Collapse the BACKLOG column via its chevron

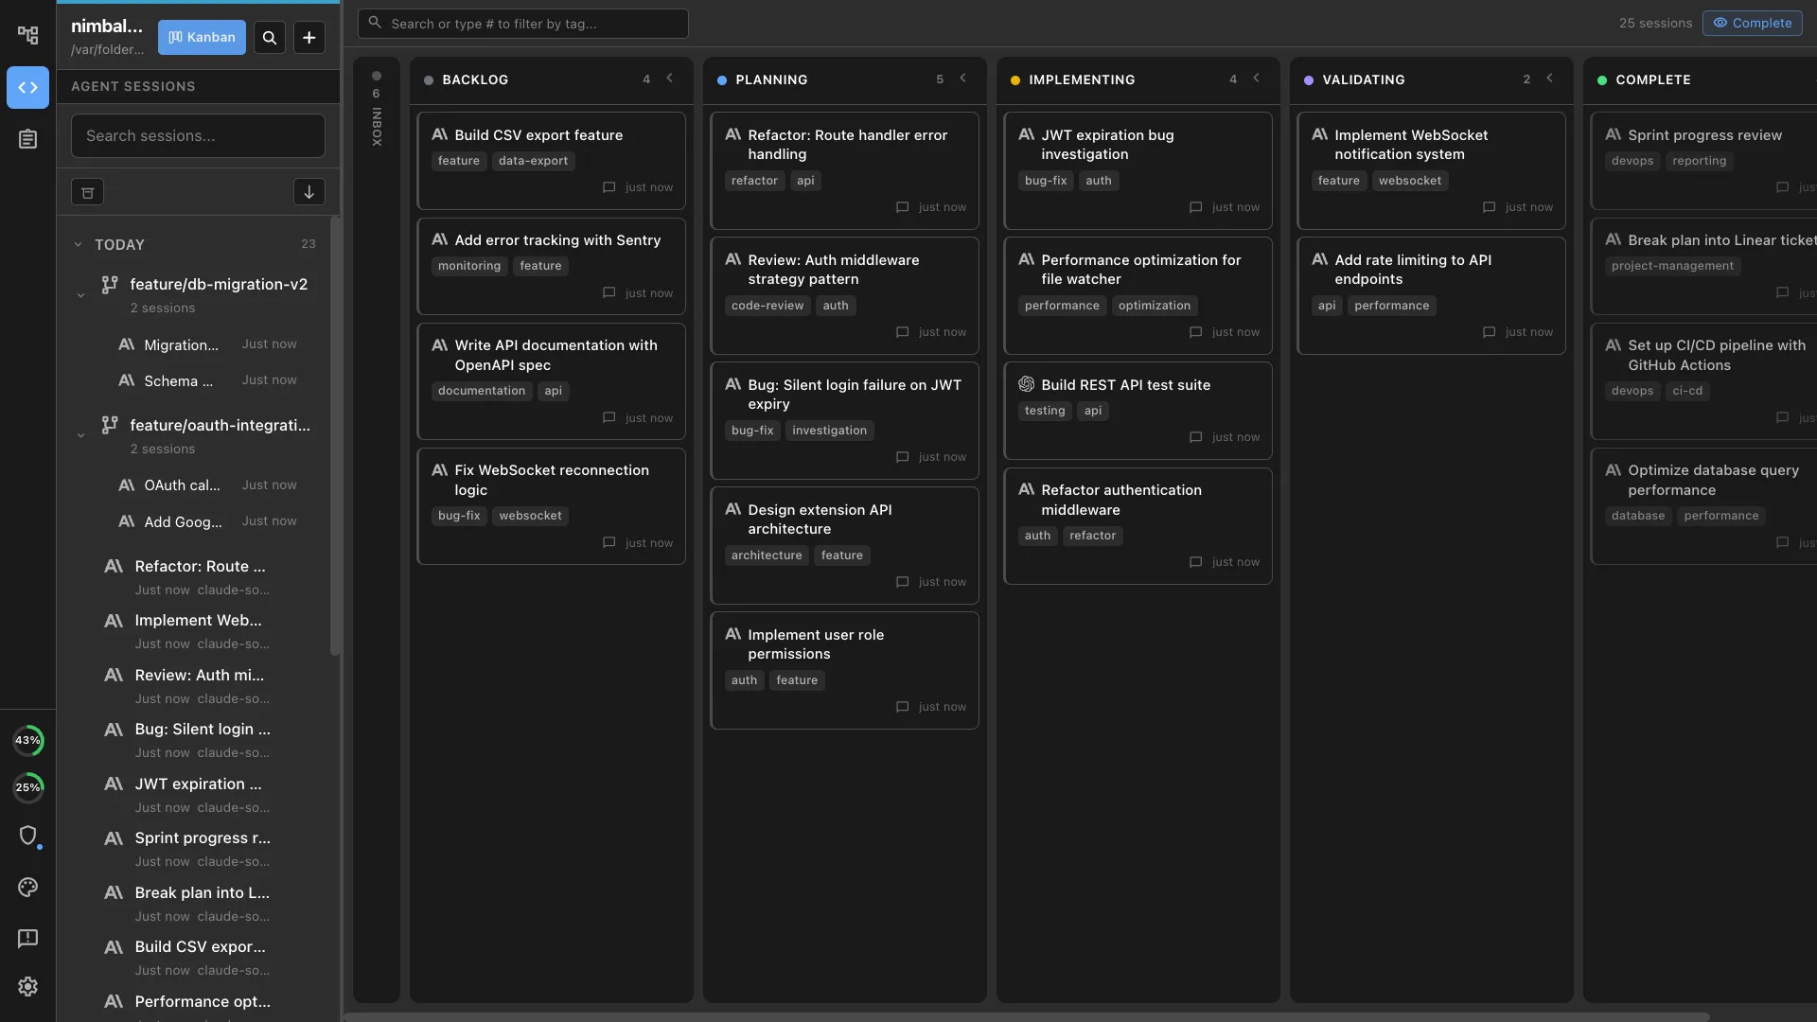(x=670, y=79)
